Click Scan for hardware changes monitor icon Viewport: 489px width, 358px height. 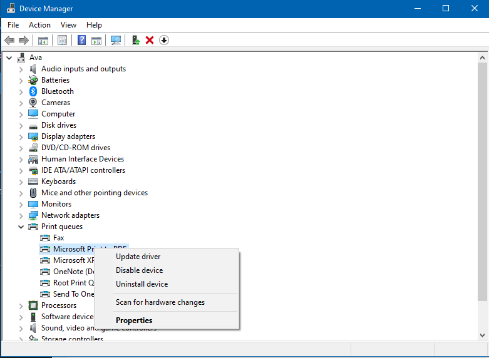[116, 40]
